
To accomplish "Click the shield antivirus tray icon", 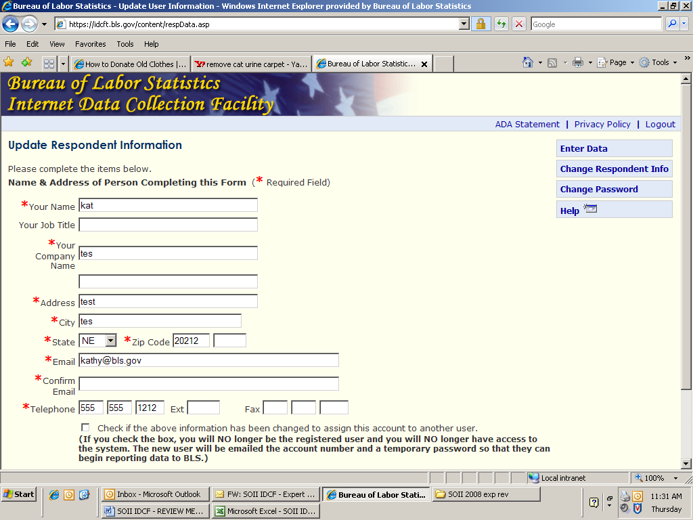I will pos(638,508).
